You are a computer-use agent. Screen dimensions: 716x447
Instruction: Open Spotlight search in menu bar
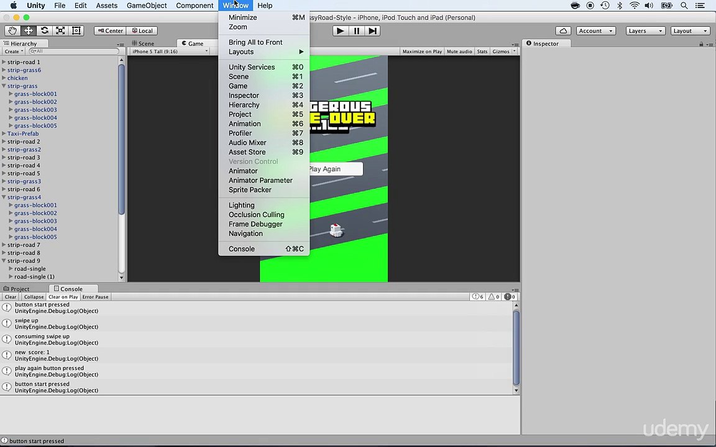tap(684, 6)
